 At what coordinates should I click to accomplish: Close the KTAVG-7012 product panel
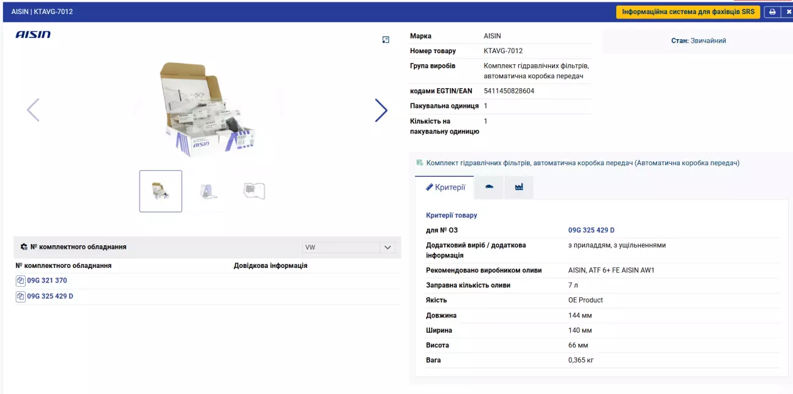(788, 12)
